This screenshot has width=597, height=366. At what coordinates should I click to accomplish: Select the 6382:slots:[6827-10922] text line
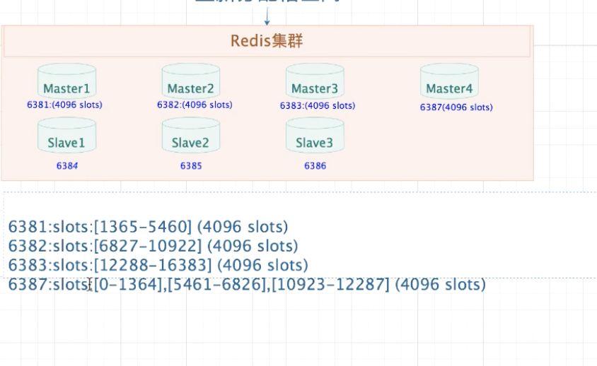153,246
